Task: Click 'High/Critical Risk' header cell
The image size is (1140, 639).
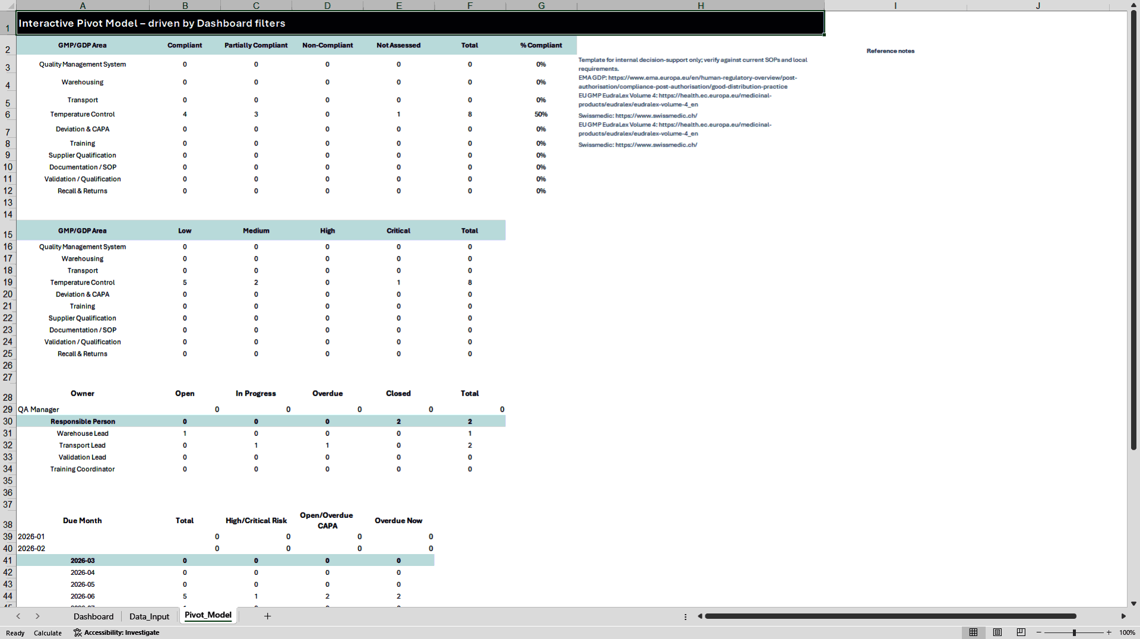Action: [256, 520]
